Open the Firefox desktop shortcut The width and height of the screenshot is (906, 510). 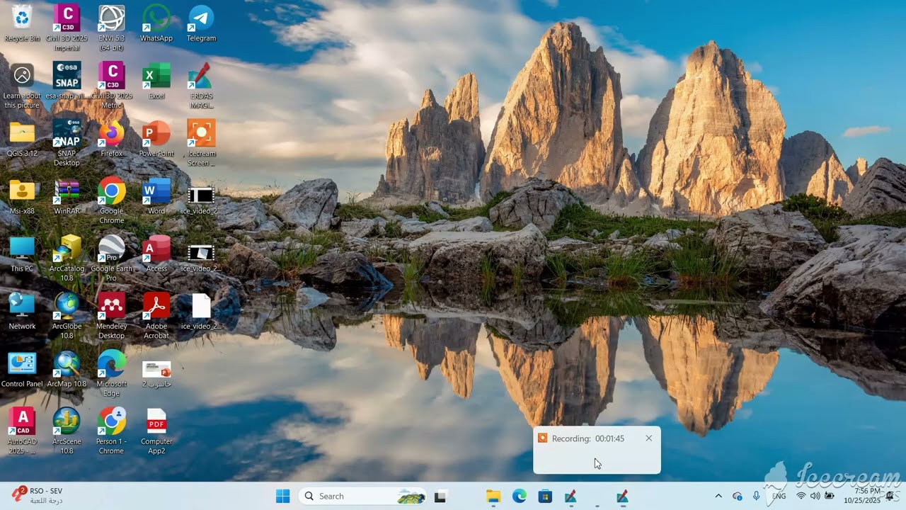(x=111, y=138)
